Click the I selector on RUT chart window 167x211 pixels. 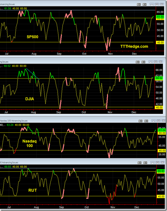(x=145, y=163)
